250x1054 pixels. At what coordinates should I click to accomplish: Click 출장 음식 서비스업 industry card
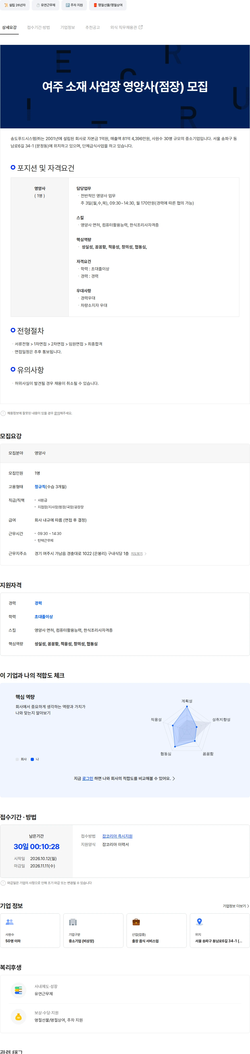tap(157, 930)
